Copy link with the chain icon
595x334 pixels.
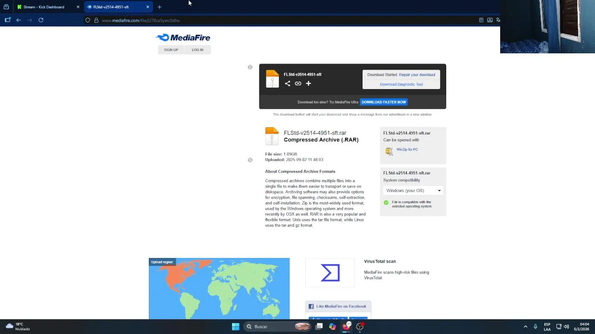click(x=298, y=83)
